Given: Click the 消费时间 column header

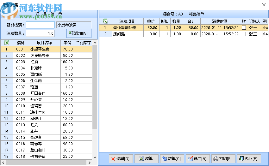Looking at the screenshot, I should (x=220, y=21).
